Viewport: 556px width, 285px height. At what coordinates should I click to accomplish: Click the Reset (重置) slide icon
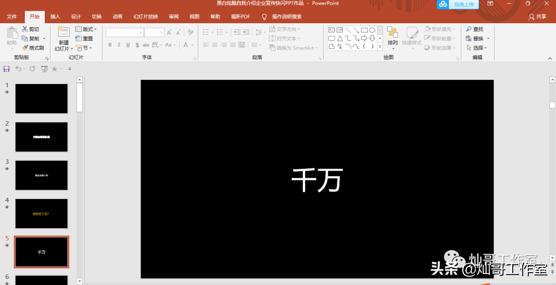(x=79, y=38)
